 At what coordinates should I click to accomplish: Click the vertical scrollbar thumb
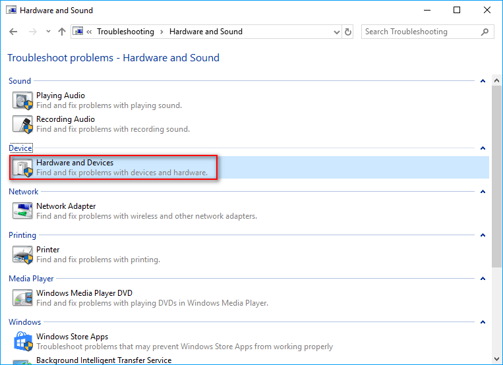pyautogui.click(x=496, y=177)
